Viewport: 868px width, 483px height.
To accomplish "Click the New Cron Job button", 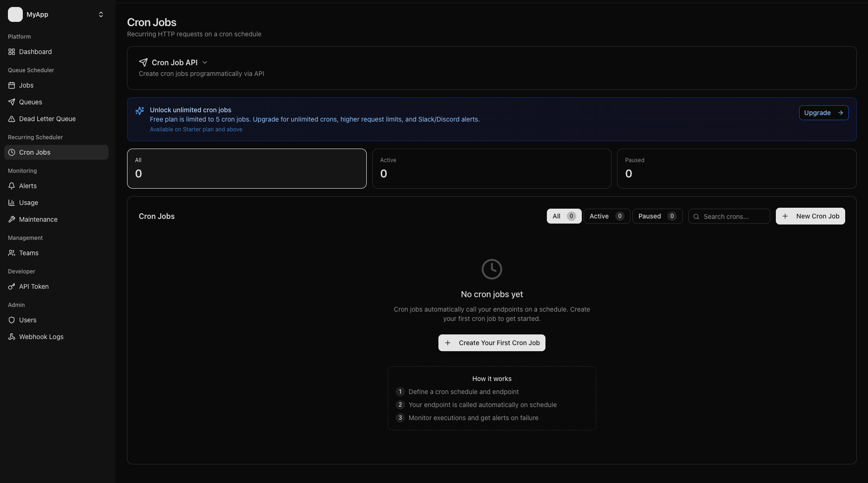I will pos(810,216).
